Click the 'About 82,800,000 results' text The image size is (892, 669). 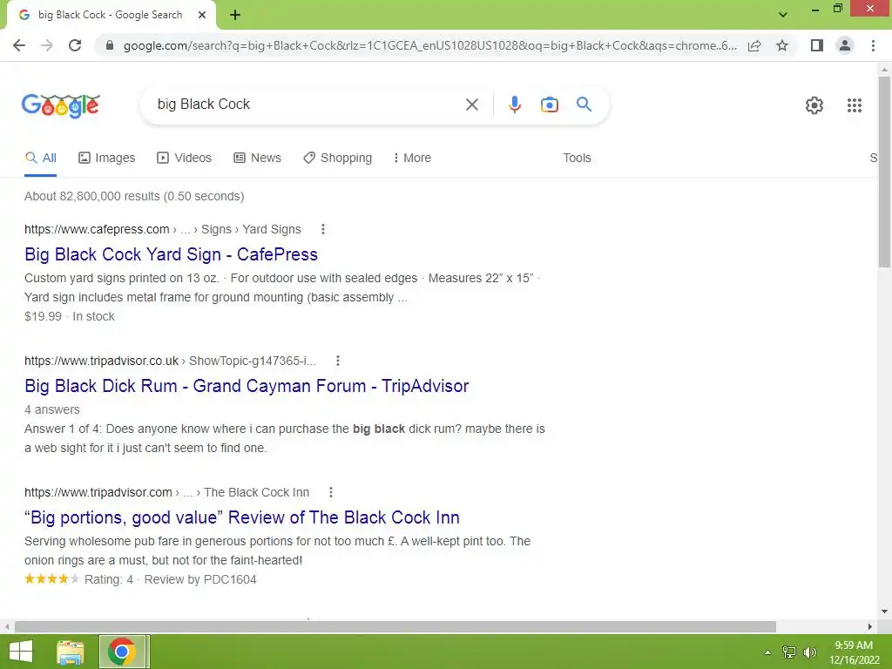134,196
